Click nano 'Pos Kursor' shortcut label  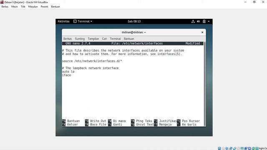point(191,121)
